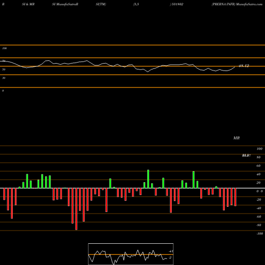Click the longest red histogram bar

tap(76, 209)
